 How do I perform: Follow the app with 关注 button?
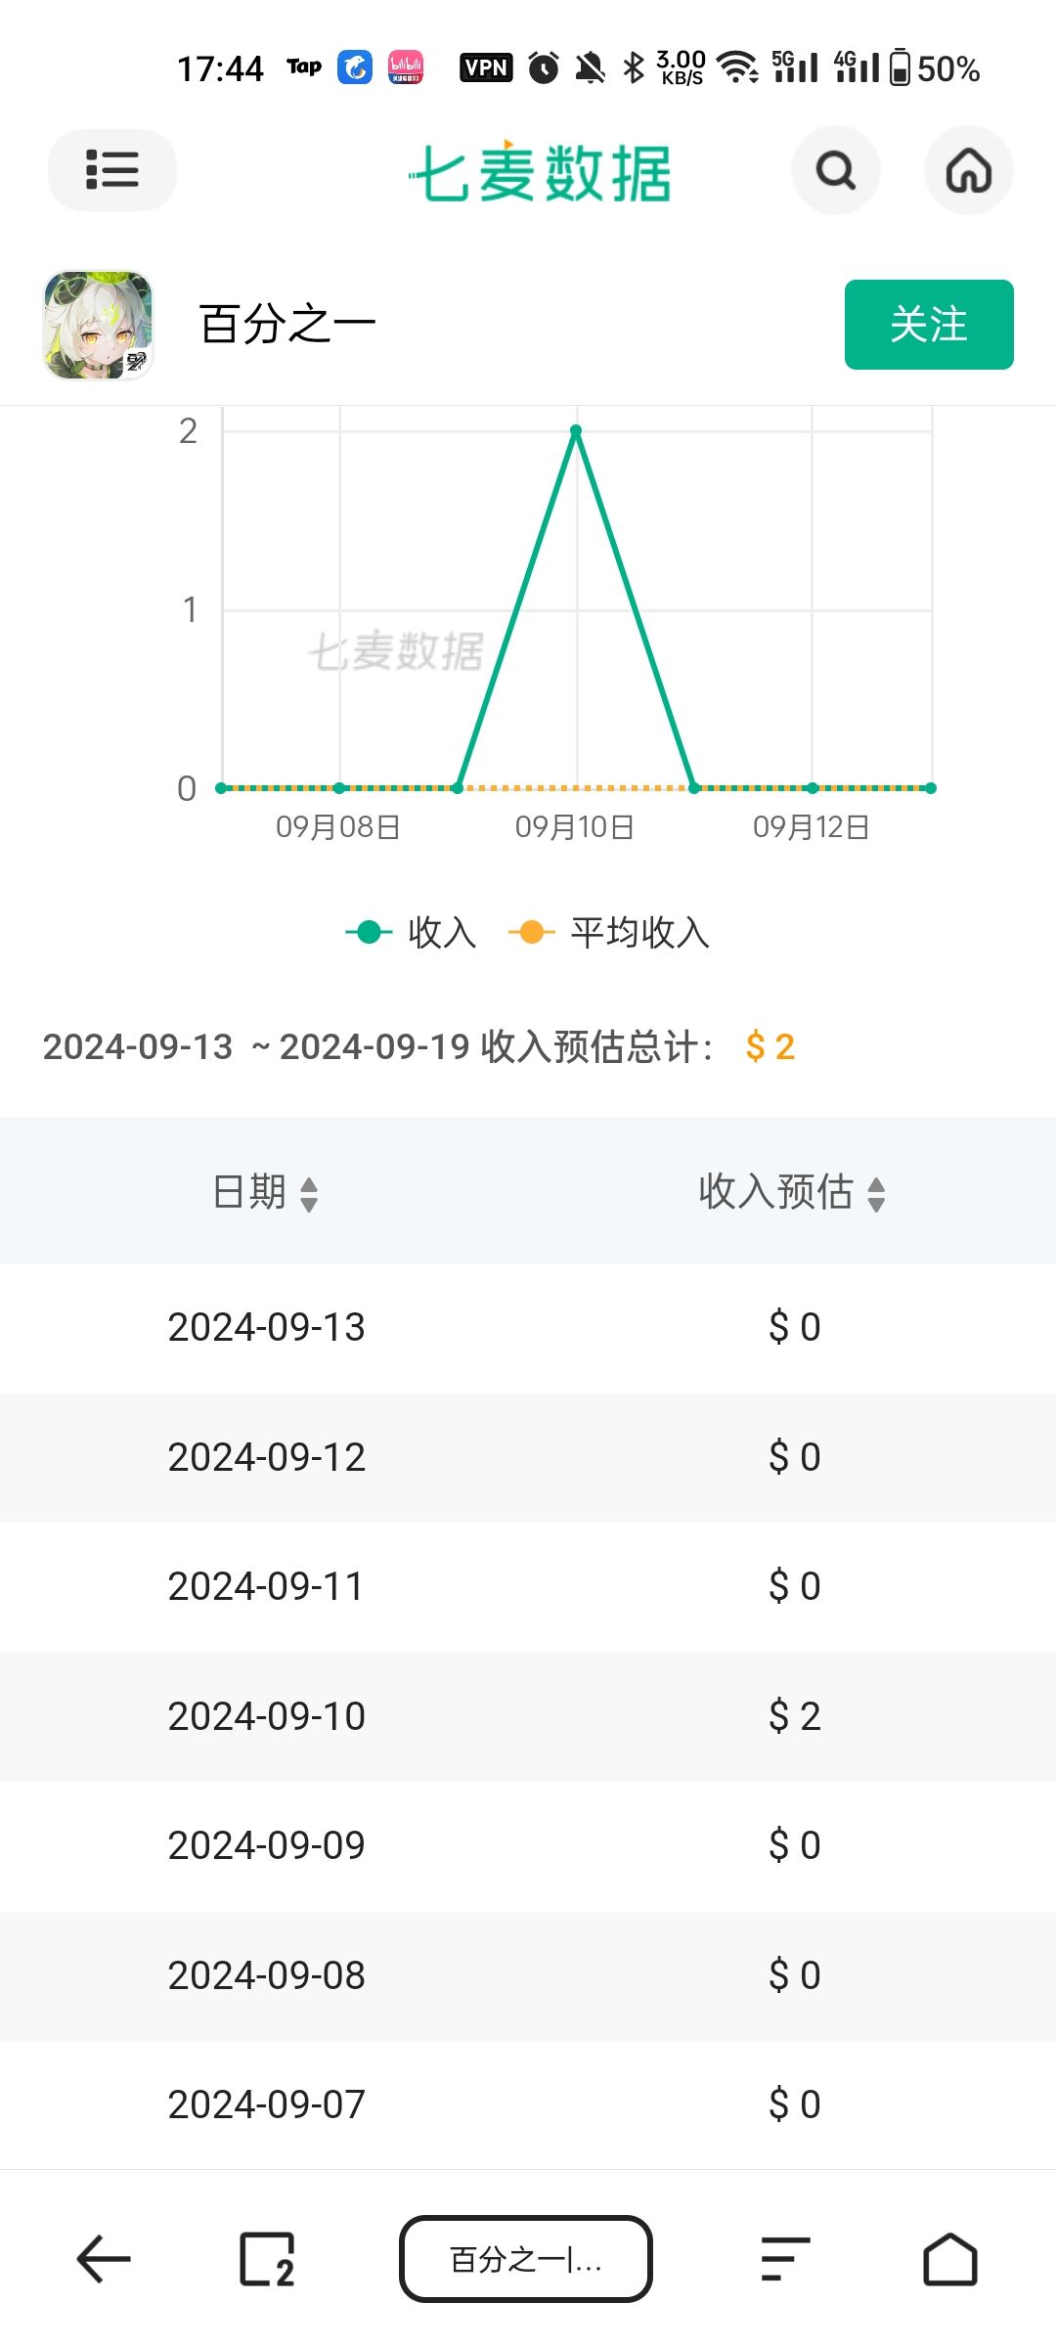[929, 325]
